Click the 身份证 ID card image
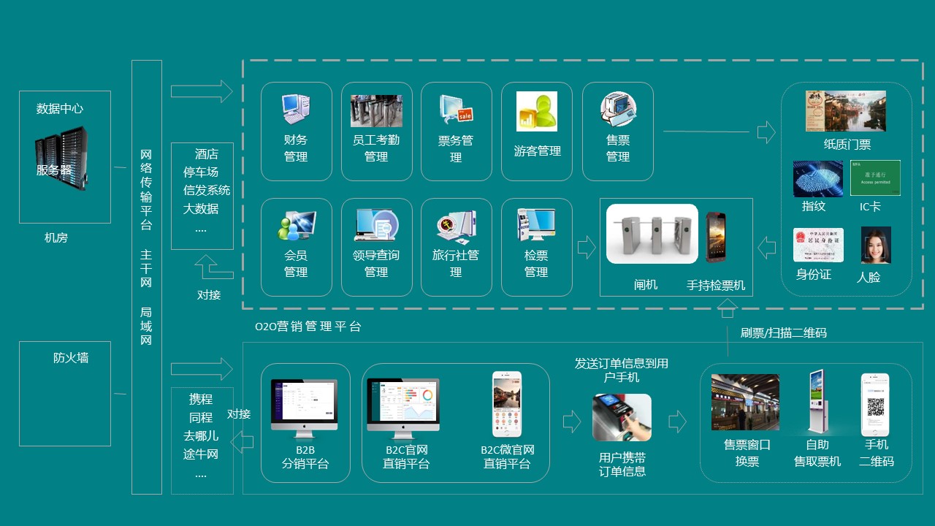Image resolution: width=935 pixels, height=526 pixels. [818, 245]
